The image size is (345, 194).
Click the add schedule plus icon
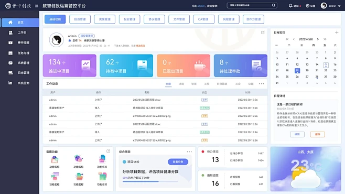point(337,33)
